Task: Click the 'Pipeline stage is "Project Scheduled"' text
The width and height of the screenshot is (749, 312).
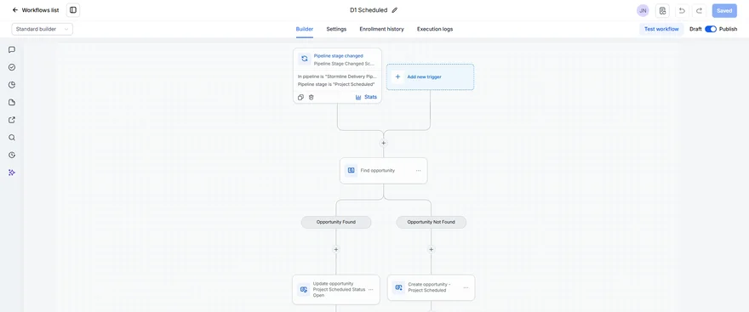Action: [x=336, y=84]
